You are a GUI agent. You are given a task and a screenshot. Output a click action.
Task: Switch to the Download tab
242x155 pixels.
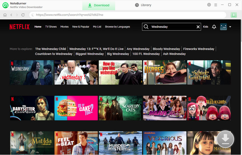point(99,5)
